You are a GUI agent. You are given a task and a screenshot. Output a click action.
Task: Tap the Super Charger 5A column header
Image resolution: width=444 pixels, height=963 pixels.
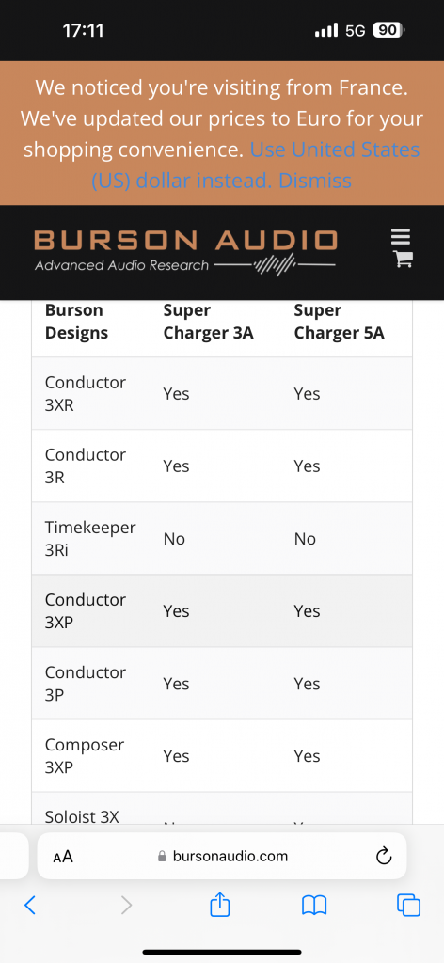[x=339, y=322]
